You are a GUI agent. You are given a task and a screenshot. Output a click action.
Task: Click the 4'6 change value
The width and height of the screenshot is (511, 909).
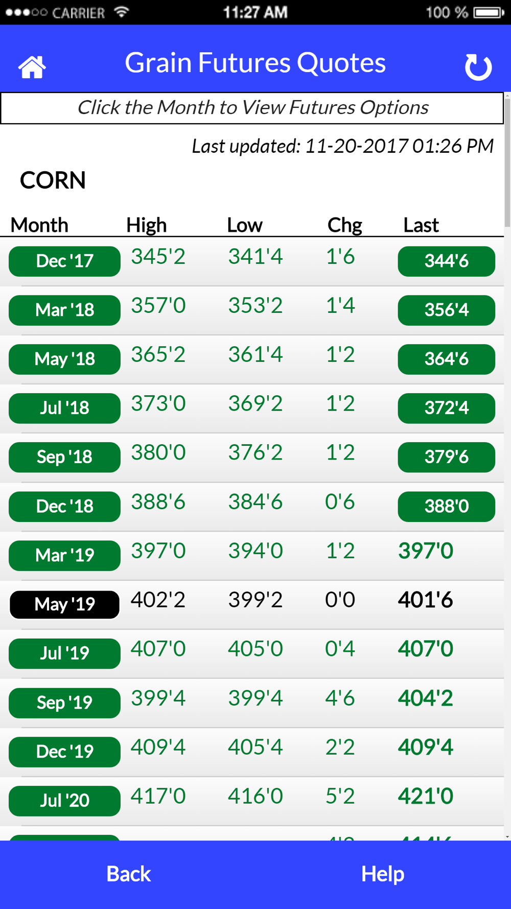pyautogui.click(x=340, y=698)
